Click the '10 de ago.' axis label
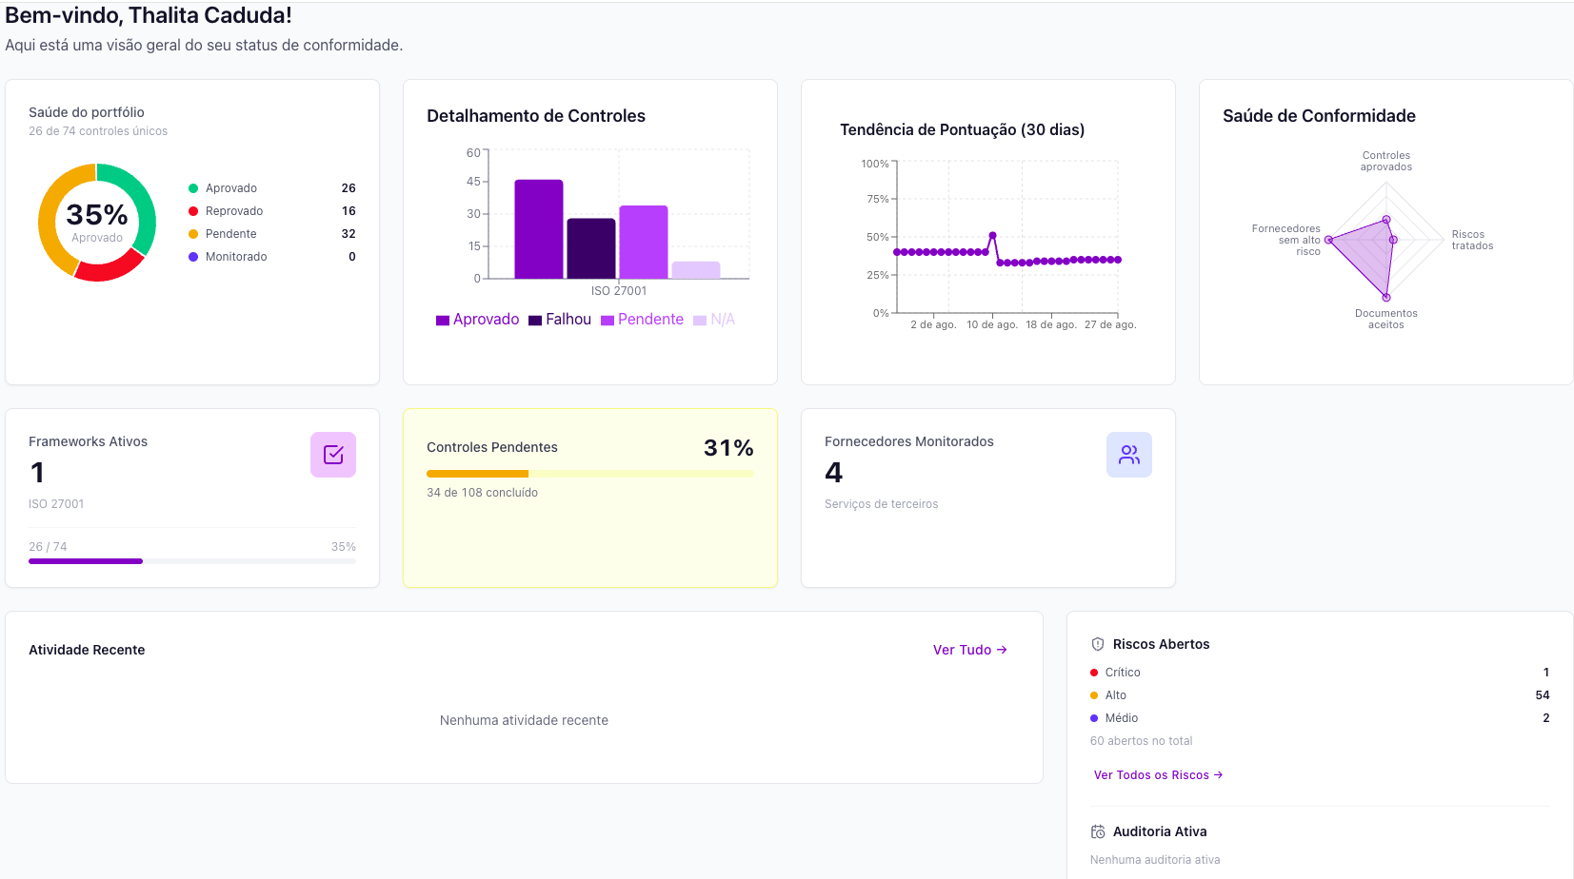Image resolution: width=1574 pixels, height=879 pixels. (x=992, y=324)
